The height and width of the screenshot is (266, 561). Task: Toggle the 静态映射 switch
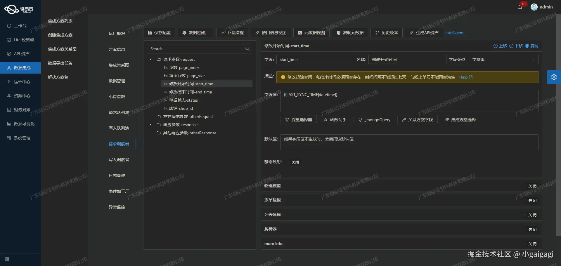tap(293, 162)
